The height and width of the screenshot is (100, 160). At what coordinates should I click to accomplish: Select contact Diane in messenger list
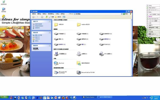click(x=153, y=12)
